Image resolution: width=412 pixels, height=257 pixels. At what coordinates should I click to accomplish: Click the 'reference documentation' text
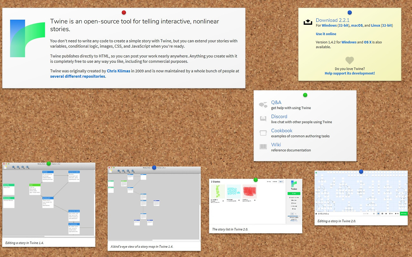[291, 150]
